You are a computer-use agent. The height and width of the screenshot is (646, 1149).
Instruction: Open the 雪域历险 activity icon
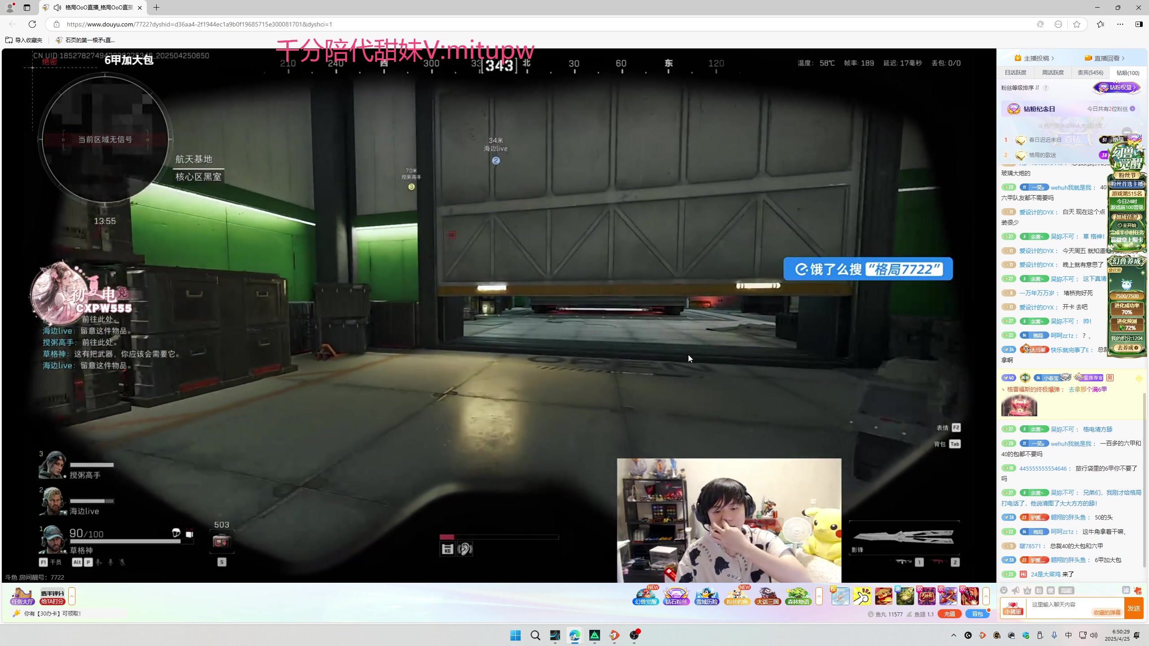click(707, 596)
